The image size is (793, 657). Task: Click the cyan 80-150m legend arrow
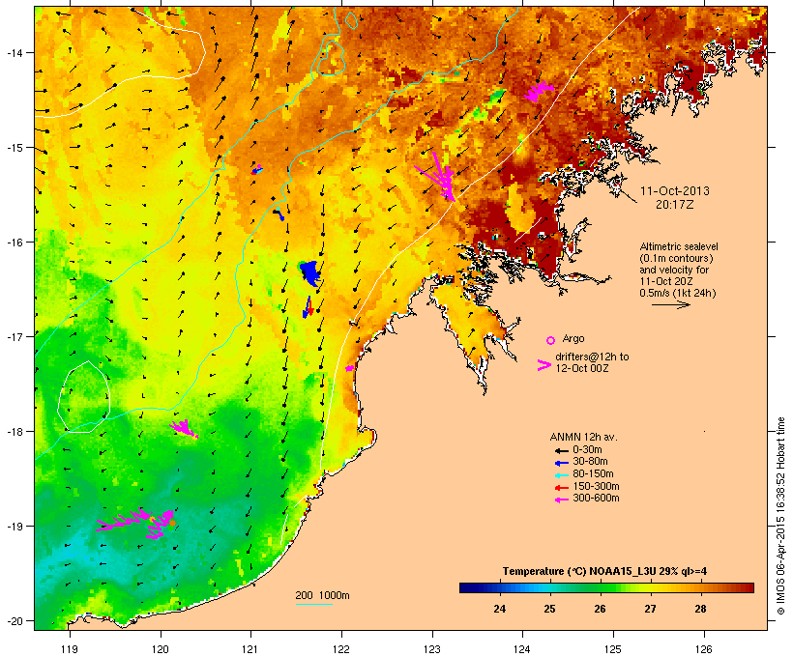click(x=561, y=475)
